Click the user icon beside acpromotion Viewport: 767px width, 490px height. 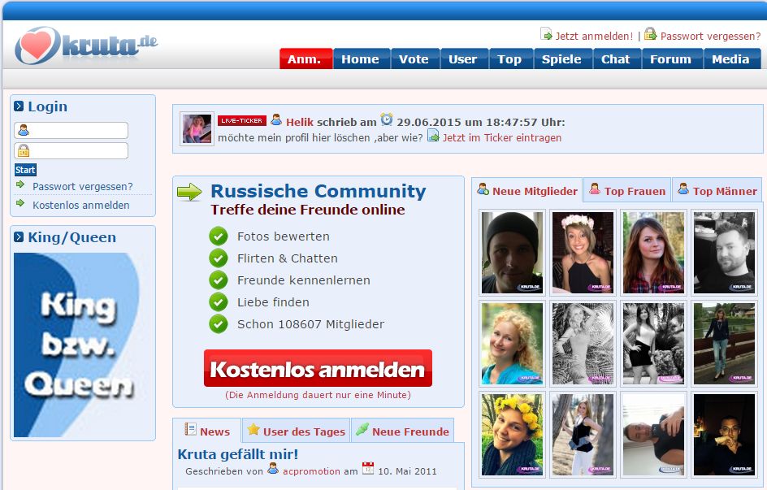click(x=273, y=469)
